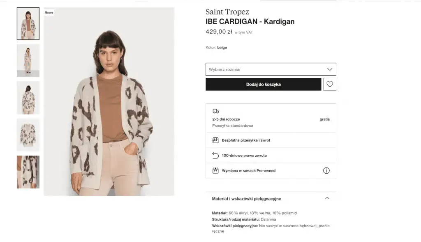This screenshot has height=242, width=421.
Task: Open the Pre-owned info circle icon
Action: coord(326,170)
